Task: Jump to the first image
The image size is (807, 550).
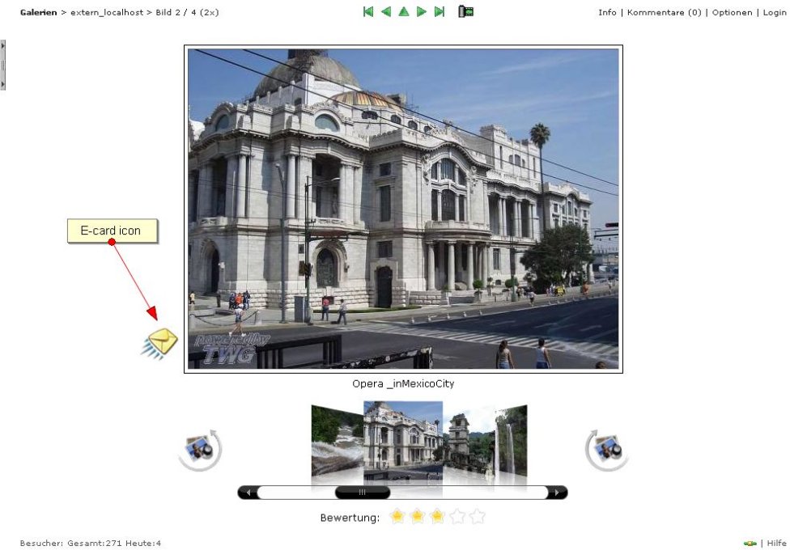Action: (x=368, y=11)
